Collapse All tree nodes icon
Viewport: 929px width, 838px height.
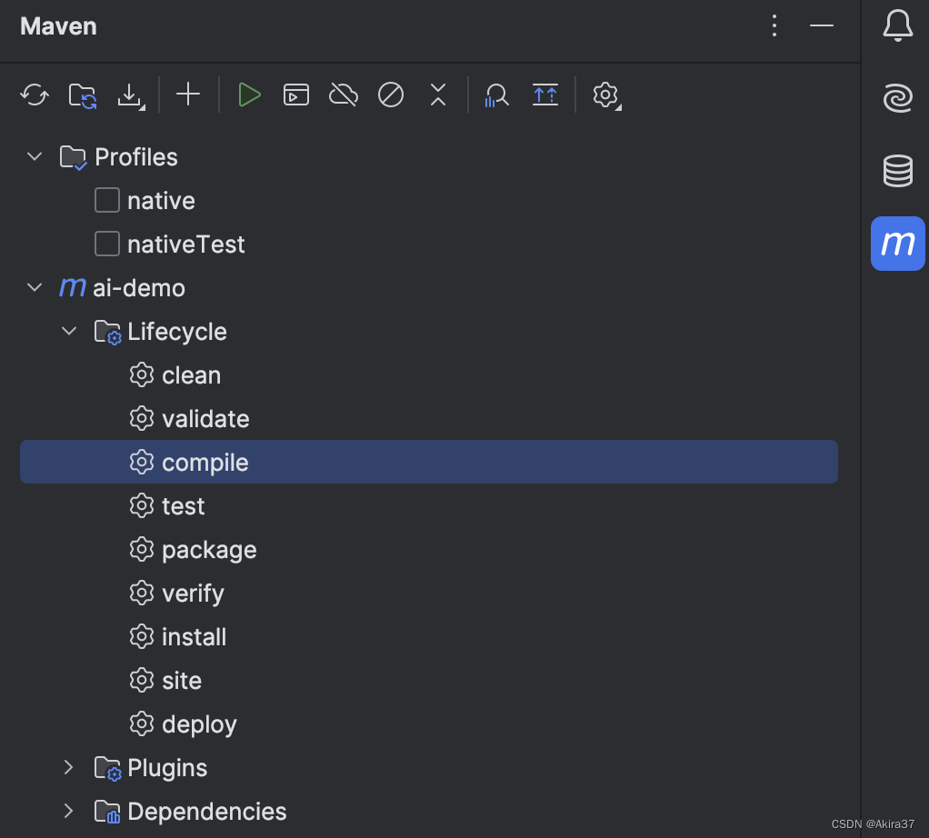coord(438,95)
